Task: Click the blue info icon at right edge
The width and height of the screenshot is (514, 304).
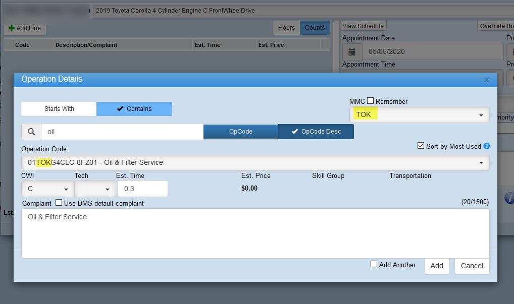Action: 509,198
